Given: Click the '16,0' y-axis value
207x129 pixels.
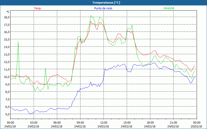Looking at the screenshot, I should coord(7,32).
